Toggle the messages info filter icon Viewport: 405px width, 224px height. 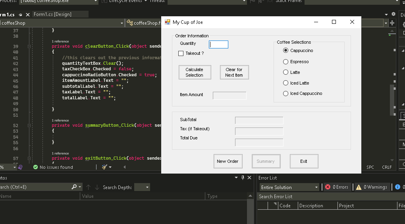[397, 187]
